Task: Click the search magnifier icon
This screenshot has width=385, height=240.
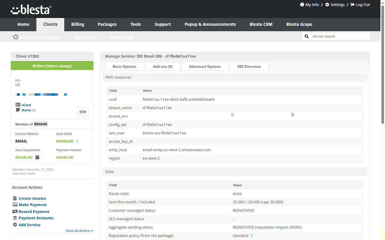Action: [x=306, y=36]
